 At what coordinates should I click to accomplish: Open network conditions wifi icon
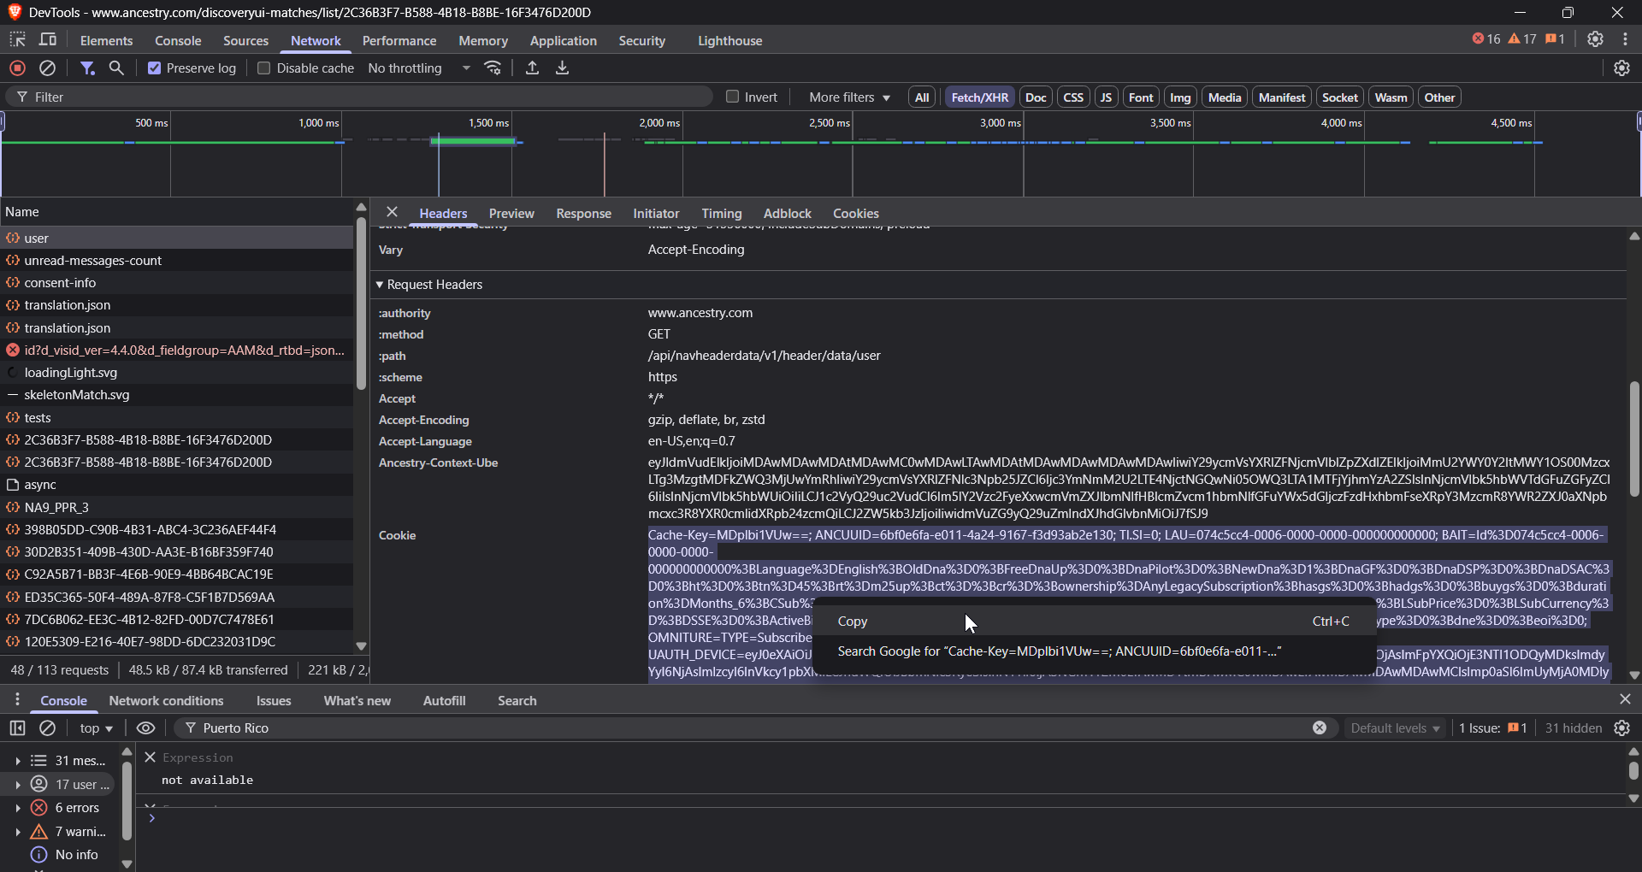coord(493,68)
